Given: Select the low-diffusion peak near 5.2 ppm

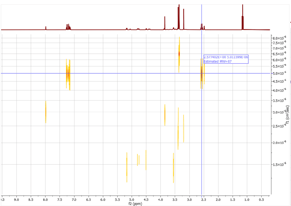Looking at the screenshot, I should pos(127,167).
